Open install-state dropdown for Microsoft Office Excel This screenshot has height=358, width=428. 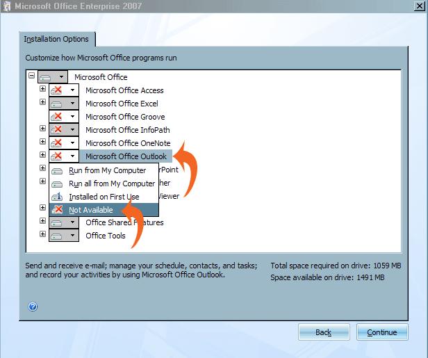64,103
